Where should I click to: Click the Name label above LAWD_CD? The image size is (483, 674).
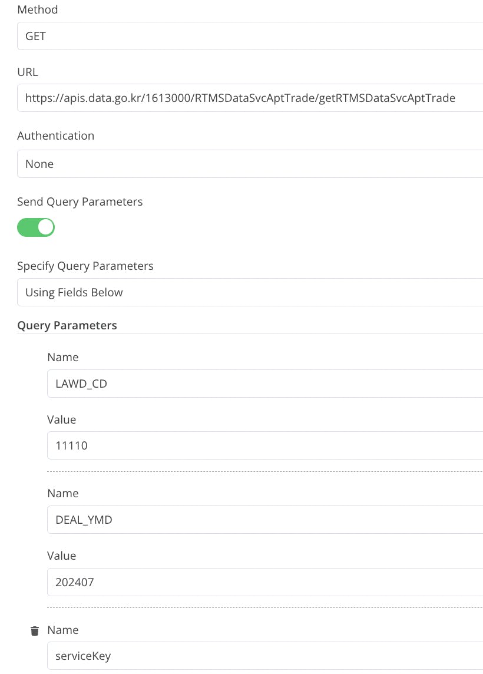tap(62, 357)
